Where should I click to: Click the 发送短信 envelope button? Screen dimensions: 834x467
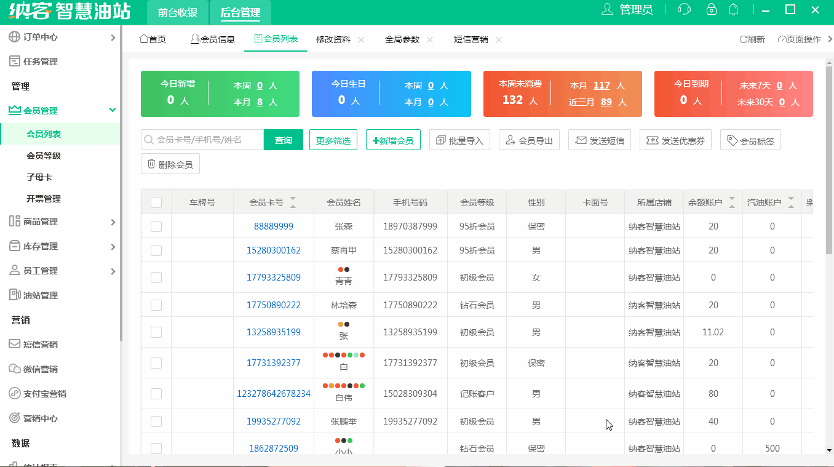[599, 140]
